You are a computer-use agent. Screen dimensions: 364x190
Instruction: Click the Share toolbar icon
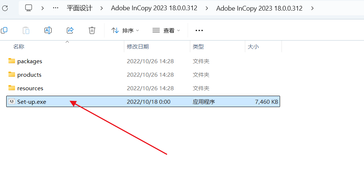70,30
